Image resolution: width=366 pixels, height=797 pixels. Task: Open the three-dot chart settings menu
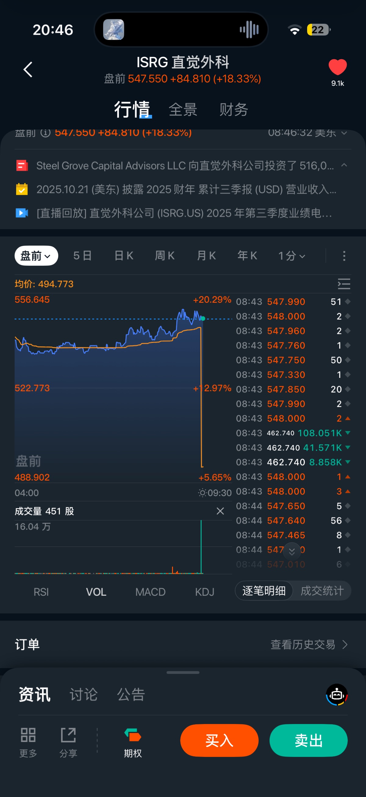click(344, 256)
